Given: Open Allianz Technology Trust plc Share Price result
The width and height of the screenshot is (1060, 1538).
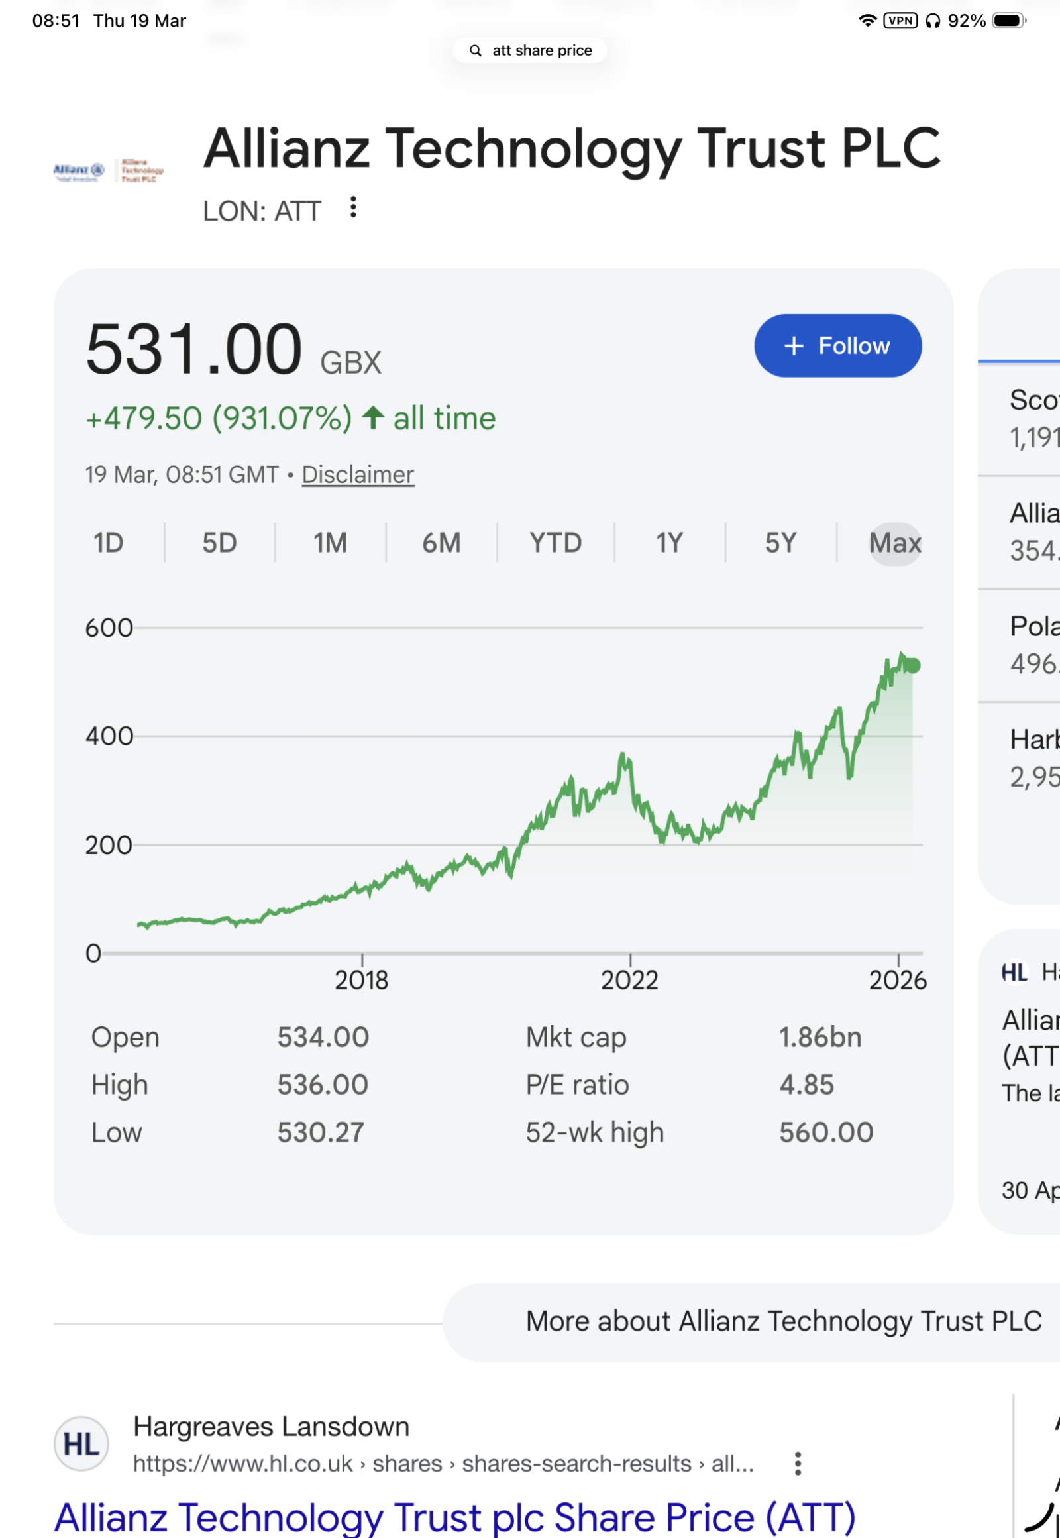Looking at the screenshot, I should 455,1517.
